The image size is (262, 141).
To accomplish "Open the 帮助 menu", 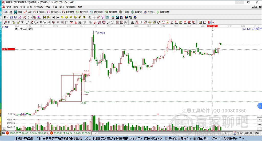I will pos(80,7).
